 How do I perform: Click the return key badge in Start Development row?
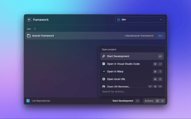point(160,56)
